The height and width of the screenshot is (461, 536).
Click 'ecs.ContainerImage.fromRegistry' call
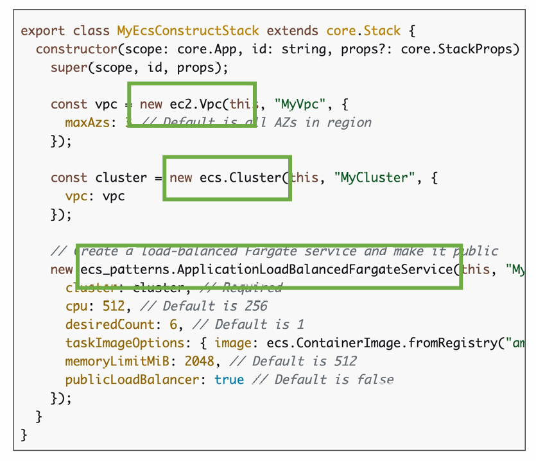[x=382, y=343]
